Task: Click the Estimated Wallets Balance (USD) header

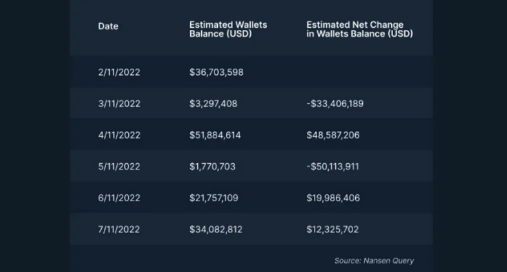Action: [x=228, y=29]
